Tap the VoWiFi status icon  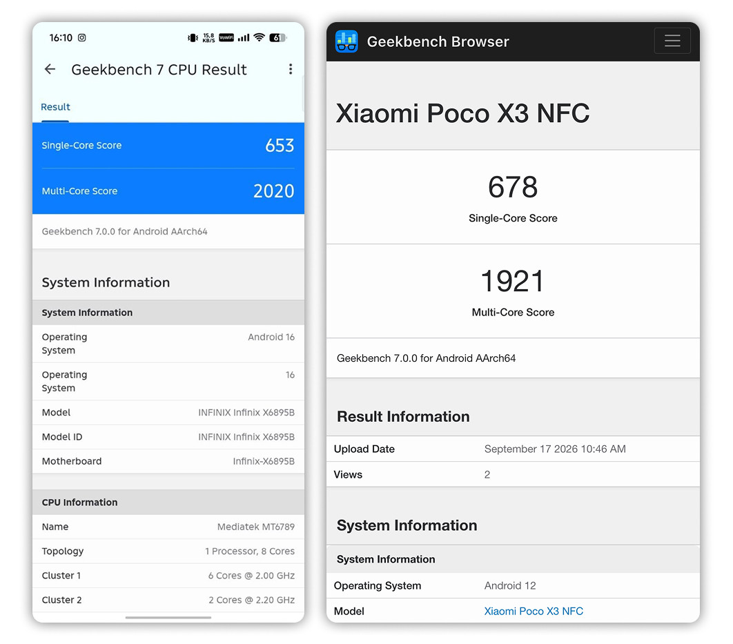(226, 37)
